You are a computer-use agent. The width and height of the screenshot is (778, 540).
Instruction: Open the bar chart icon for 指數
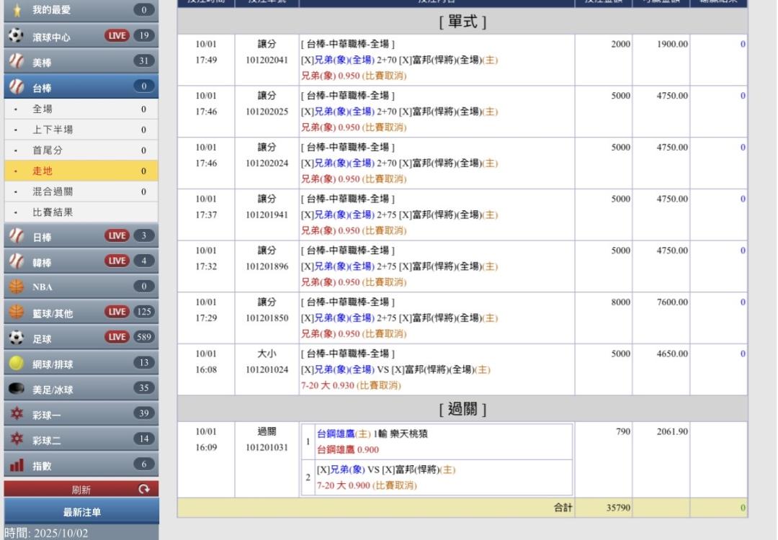pos(17,466)
